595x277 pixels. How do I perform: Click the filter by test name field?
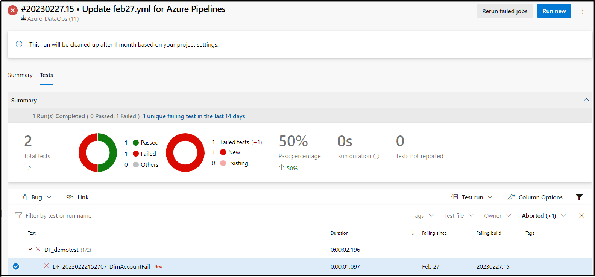(58, 215)
